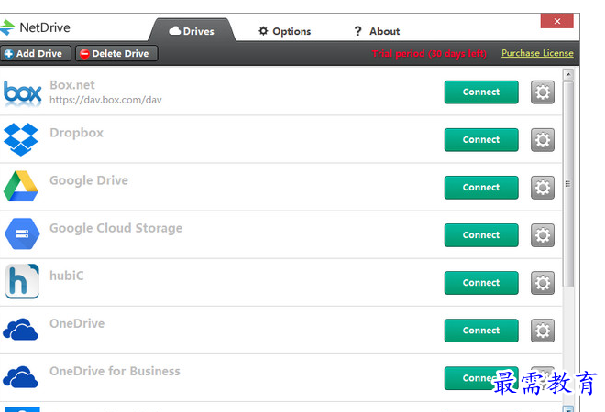
Task: Click the OneDrive cloud icon
Action: pyautogui.click(x=20, y=330)
